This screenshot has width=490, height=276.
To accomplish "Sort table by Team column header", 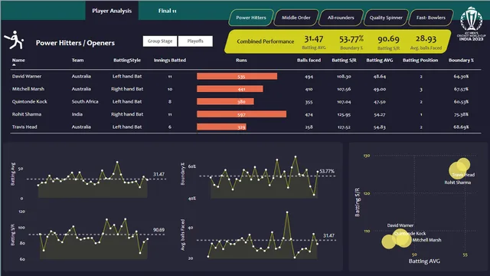I will coord(77,60).
